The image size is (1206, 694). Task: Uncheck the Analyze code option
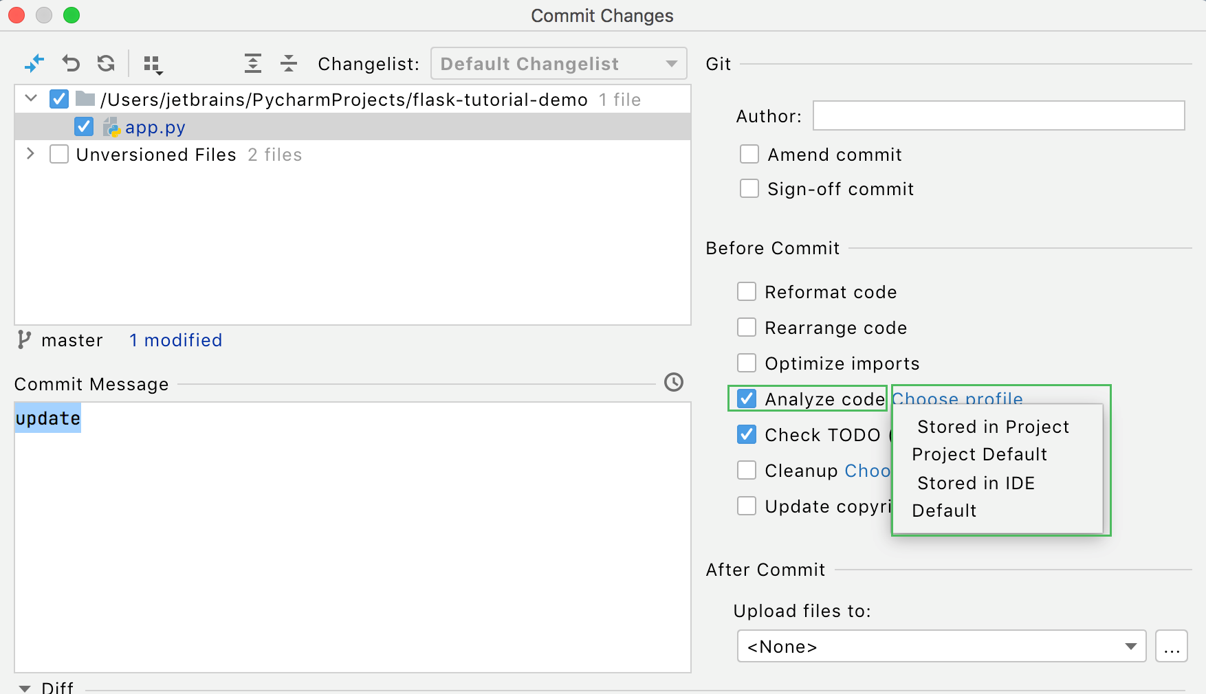pos(746,399)
